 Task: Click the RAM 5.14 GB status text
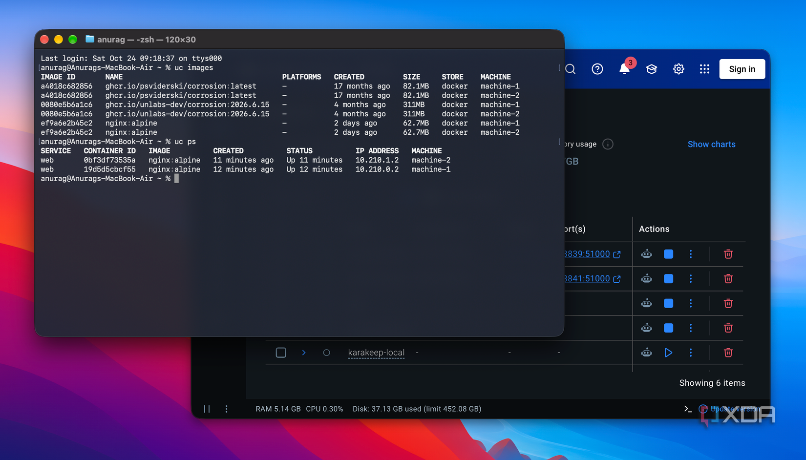pyautogui.click(x=278, y=409)
